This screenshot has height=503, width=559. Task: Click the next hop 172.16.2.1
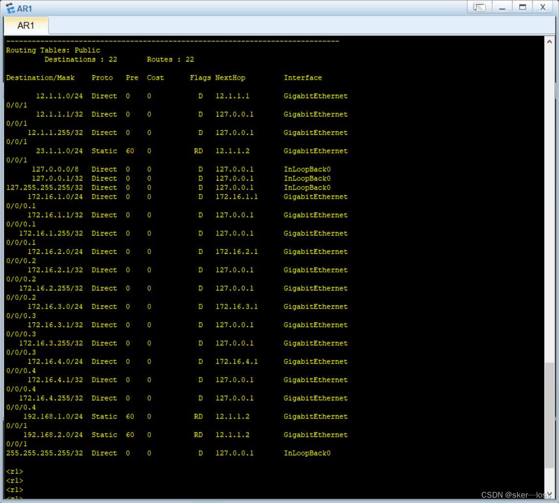pyautogui.click(x=236, y=251)
